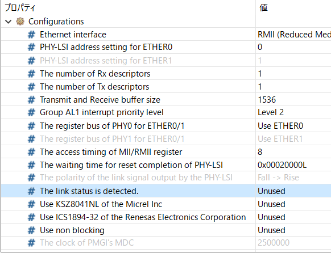This screenshot has width=331, height=253.
Task: Click the hash icon beside Ethernet interface
Action: pos(31,35)
